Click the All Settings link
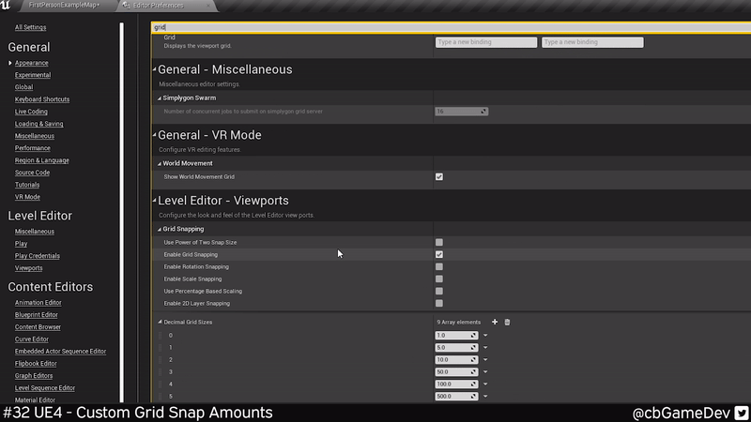751x422 pixels. pos(30,27)
